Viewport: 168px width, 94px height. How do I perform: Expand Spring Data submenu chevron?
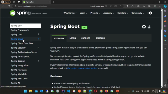tap(39, 34)
